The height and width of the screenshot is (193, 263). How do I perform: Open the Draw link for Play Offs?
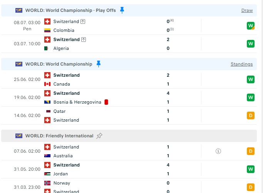click(247, 10)
